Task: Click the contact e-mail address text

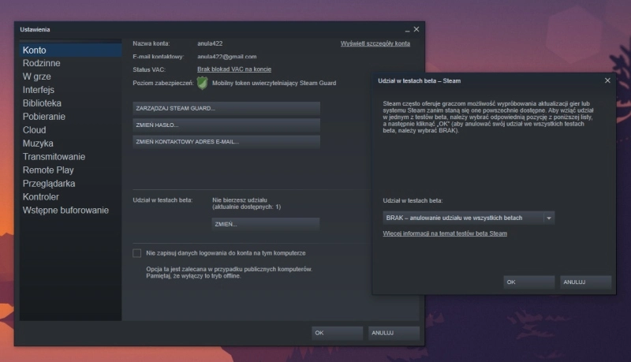Action: 226,57
